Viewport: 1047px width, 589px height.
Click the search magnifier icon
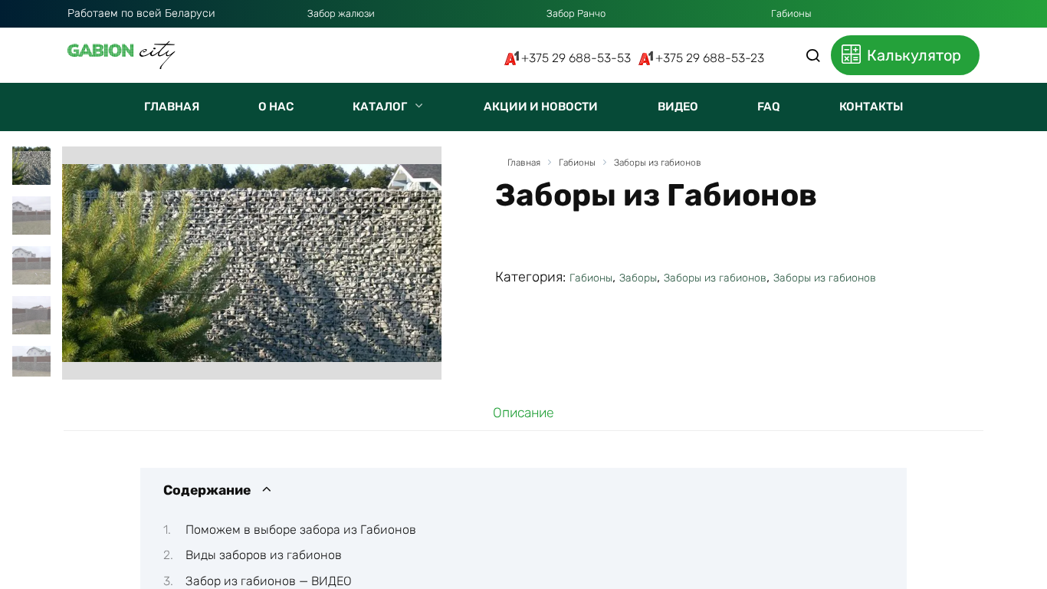click(x=813, y=55)
